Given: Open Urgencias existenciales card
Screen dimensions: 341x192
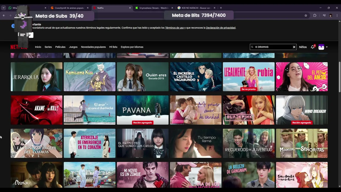Looking at the screenshot, I should 90,175.
